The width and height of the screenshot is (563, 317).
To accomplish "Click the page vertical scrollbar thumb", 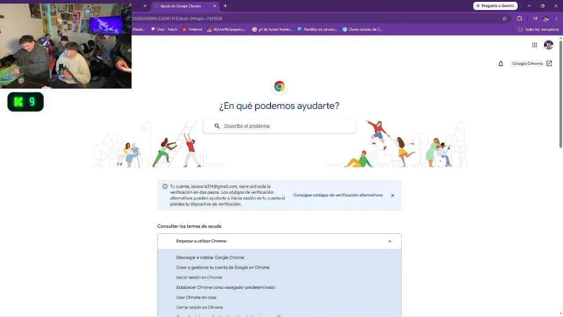I will [561, 94].
